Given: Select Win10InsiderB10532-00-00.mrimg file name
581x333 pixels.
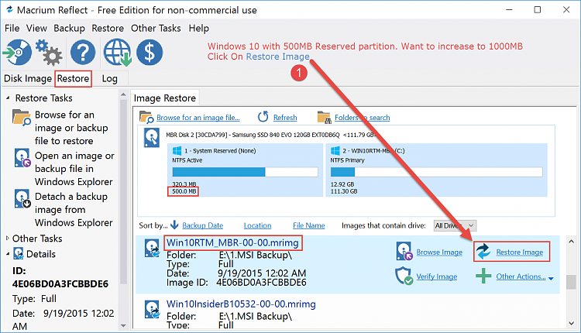Looking at the screenshot, I should pyautogui.click(x=241, y=304).
